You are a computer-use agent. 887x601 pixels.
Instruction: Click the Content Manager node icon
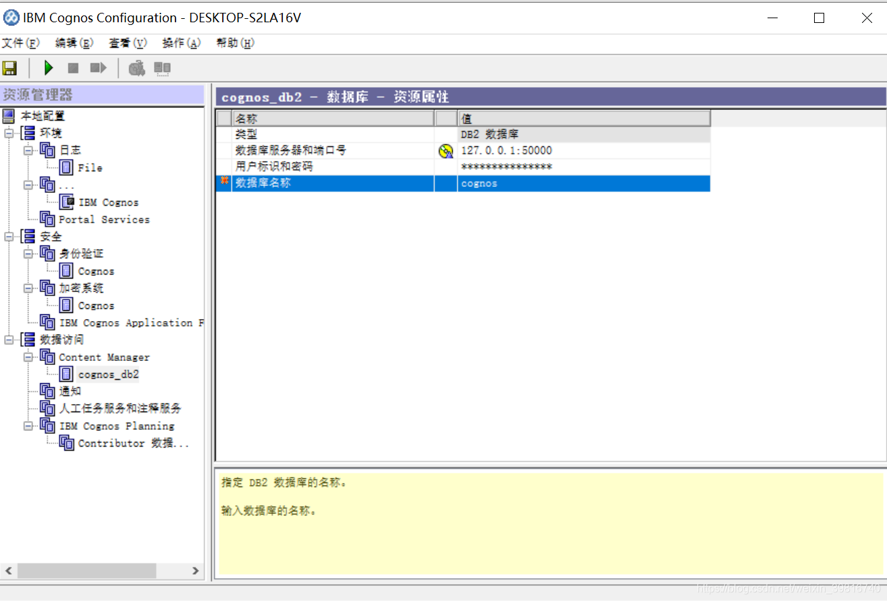(47, 357)
